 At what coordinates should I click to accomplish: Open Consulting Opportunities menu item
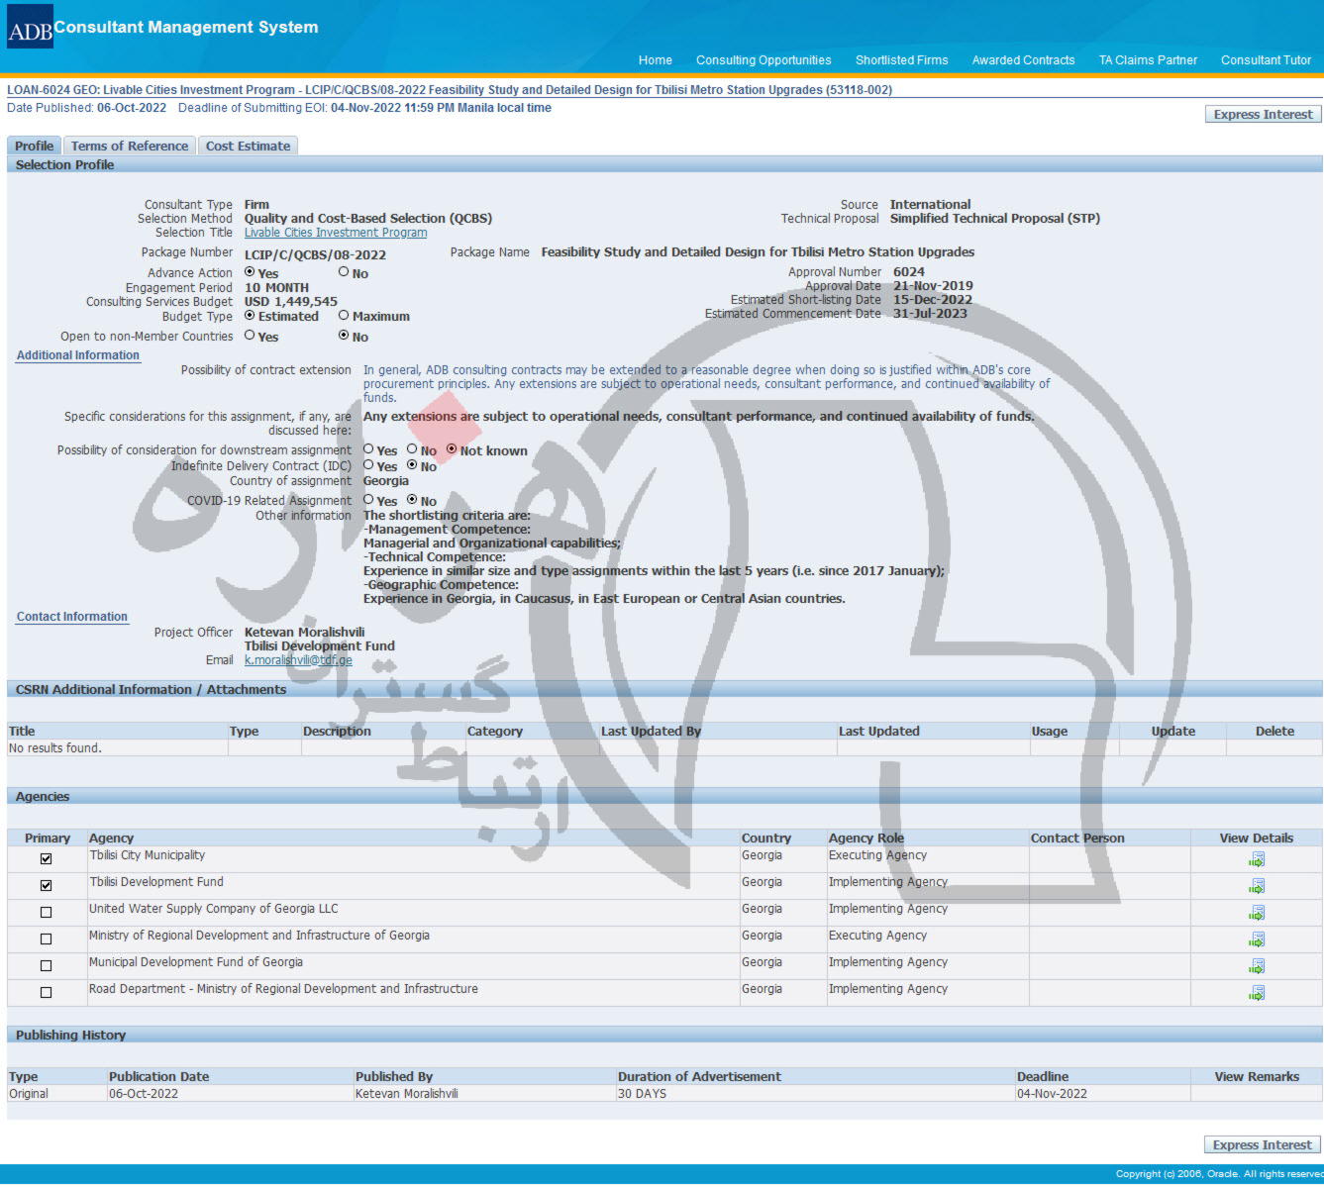click(x=764, y=60)
